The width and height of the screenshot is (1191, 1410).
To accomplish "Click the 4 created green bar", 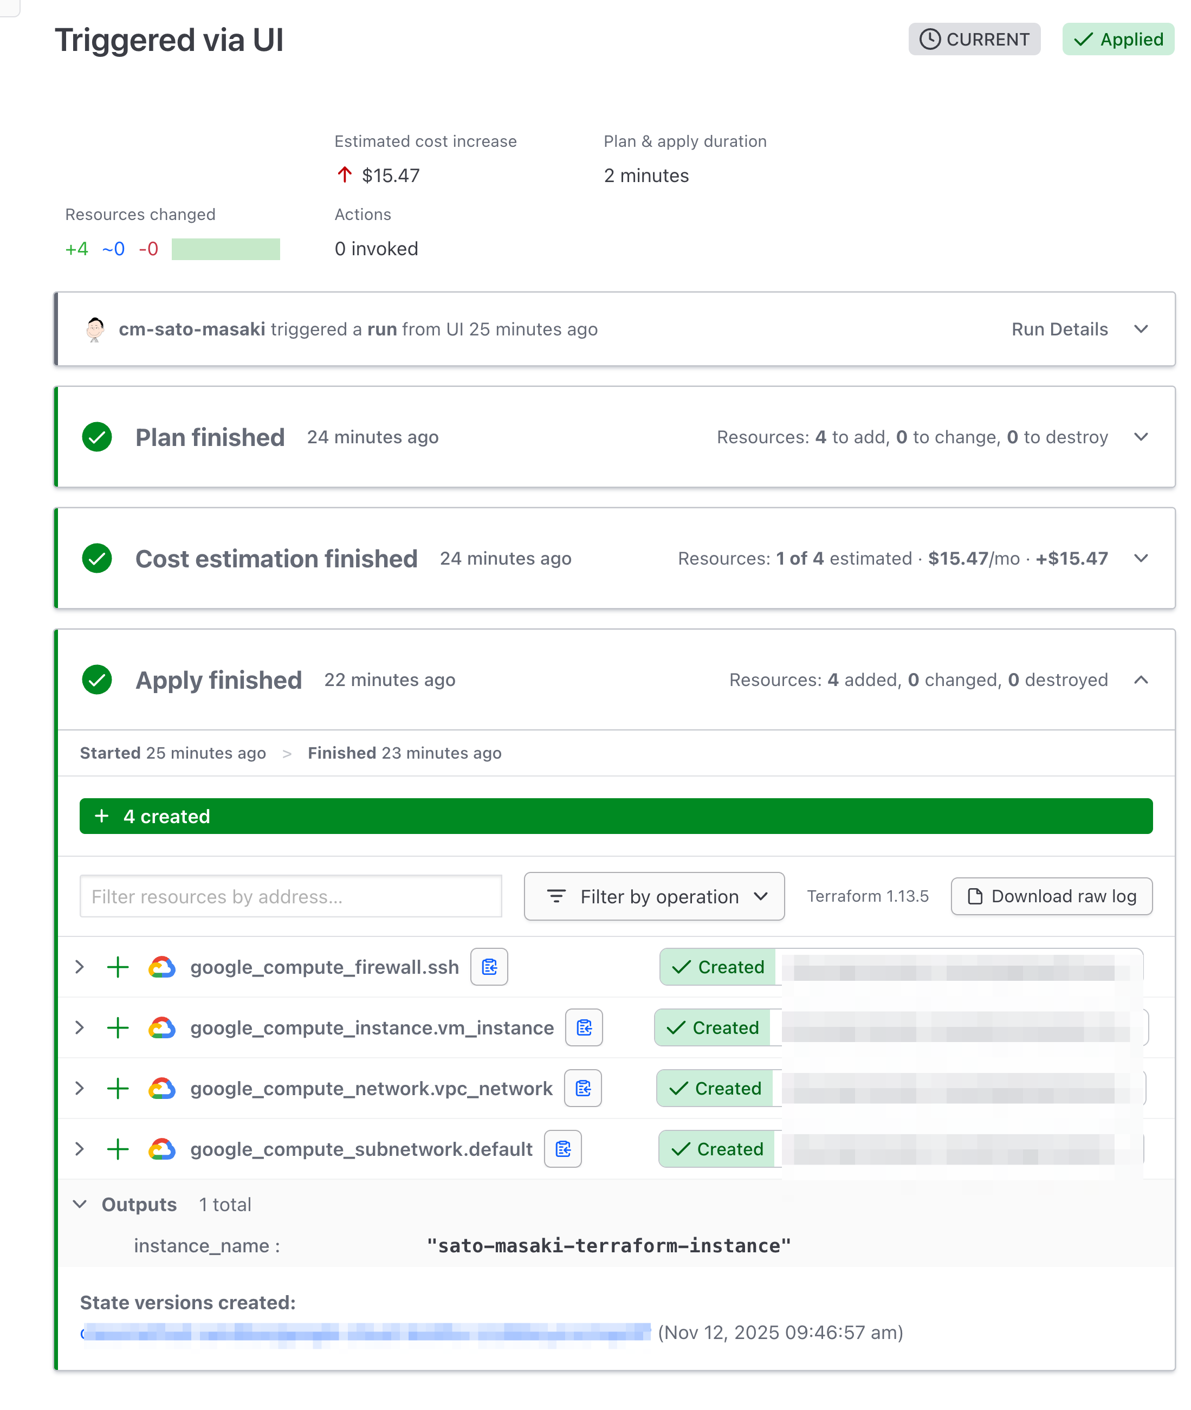I will (616, 817).
